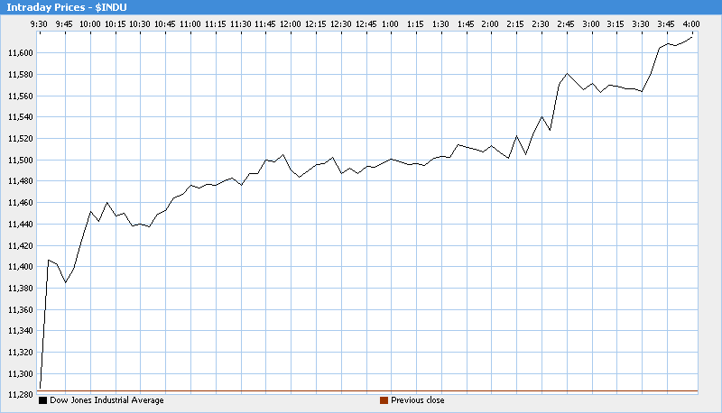722x413 pixels.
Task: Click the 11:00 time marker
Action: 190,23
